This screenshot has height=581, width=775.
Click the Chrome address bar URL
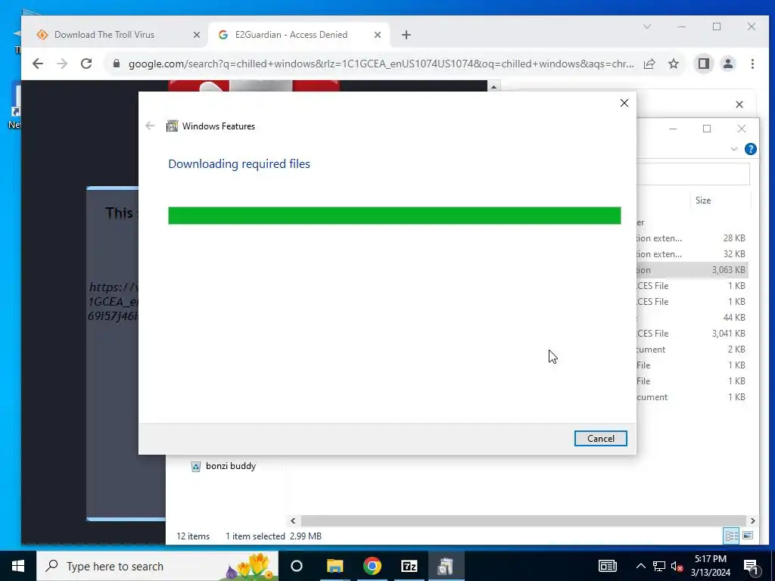click(381, 64)
